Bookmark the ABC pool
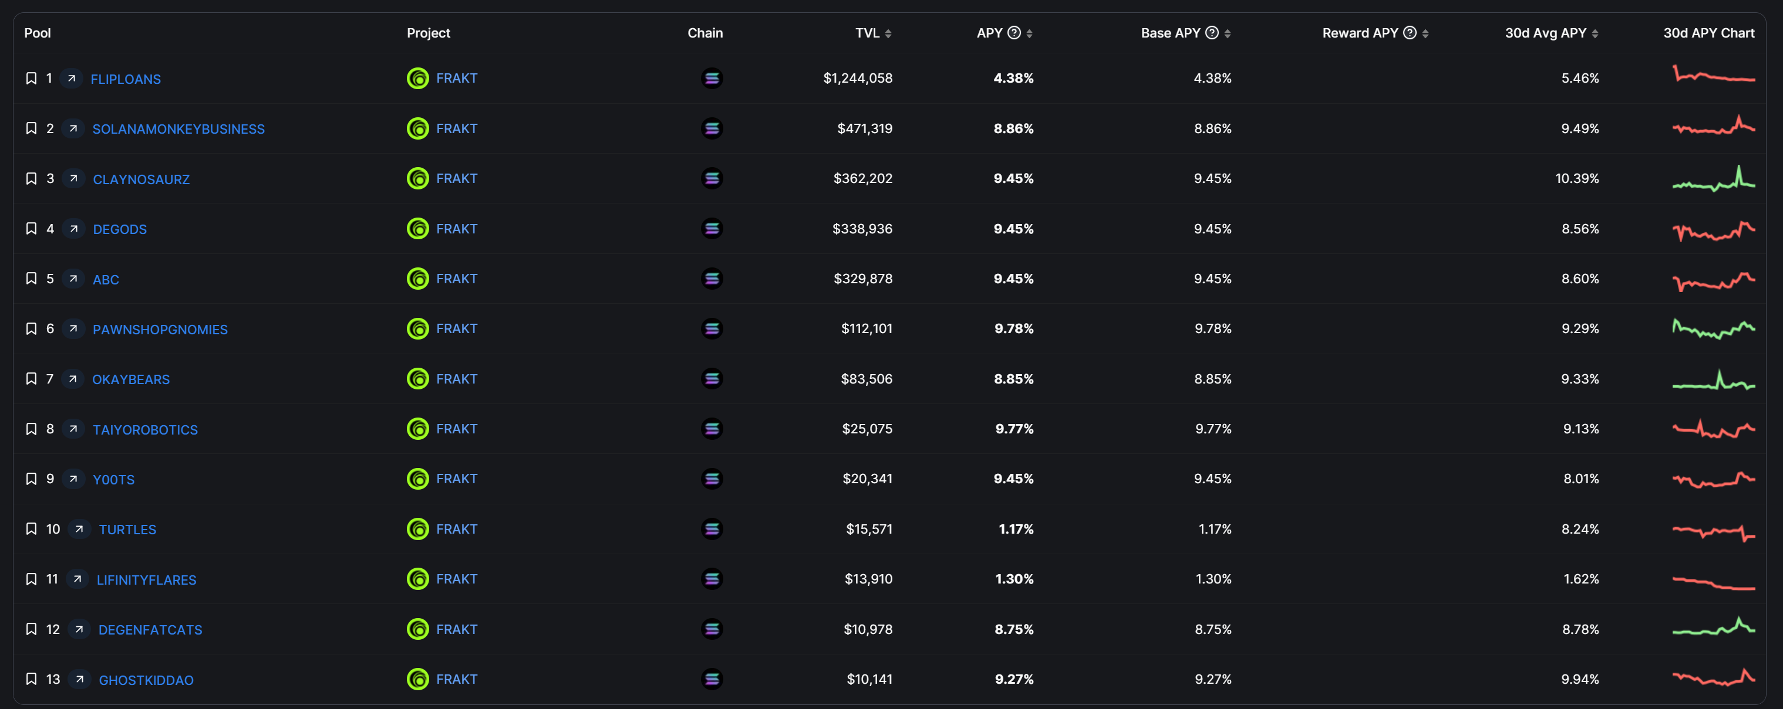 coord(31,278)
